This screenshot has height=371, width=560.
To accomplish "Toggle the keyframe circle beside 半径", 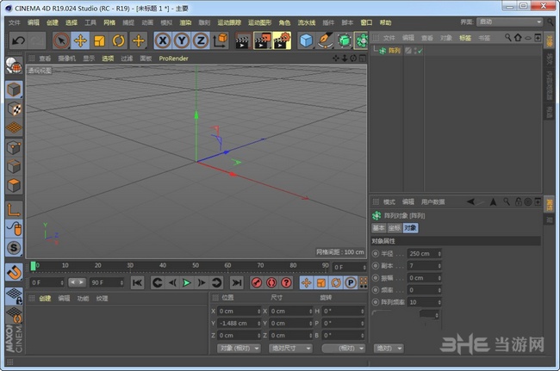I will click(x=376, y=254).
